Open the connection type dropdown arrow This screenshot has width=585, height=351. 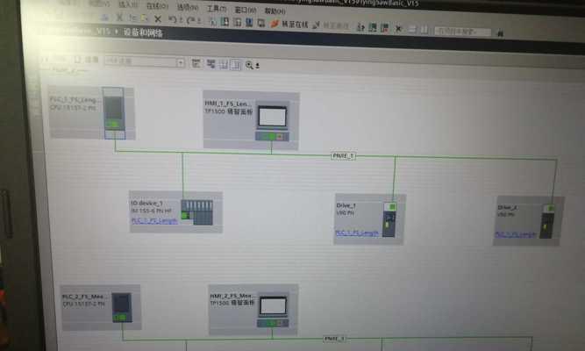pos(181,62)
